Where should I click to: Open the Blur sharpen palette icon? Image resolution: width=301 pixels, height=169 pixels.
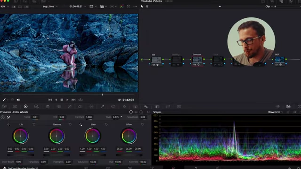146,107
